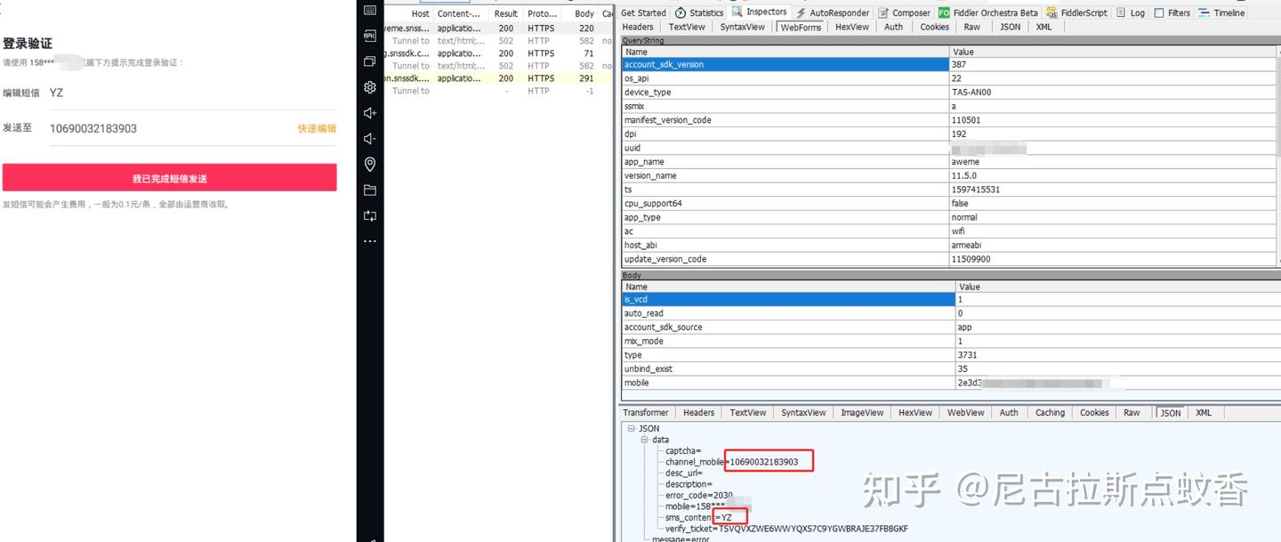Lower volume with the speaker minus icon

point(370,139)
